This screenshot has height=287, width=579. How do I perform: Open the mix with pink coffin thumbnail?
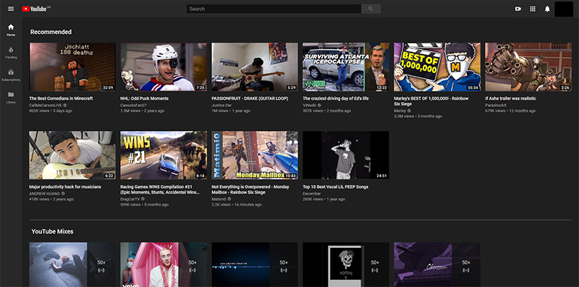click(164, 265)
